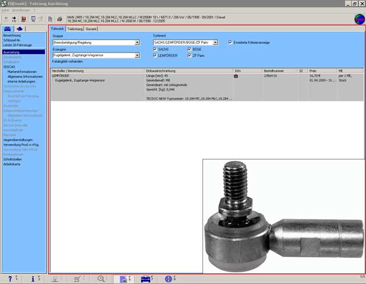Switch to the Triebstrang tab
Viewport: 366px width, 284px height.
(x=74, y=28)
